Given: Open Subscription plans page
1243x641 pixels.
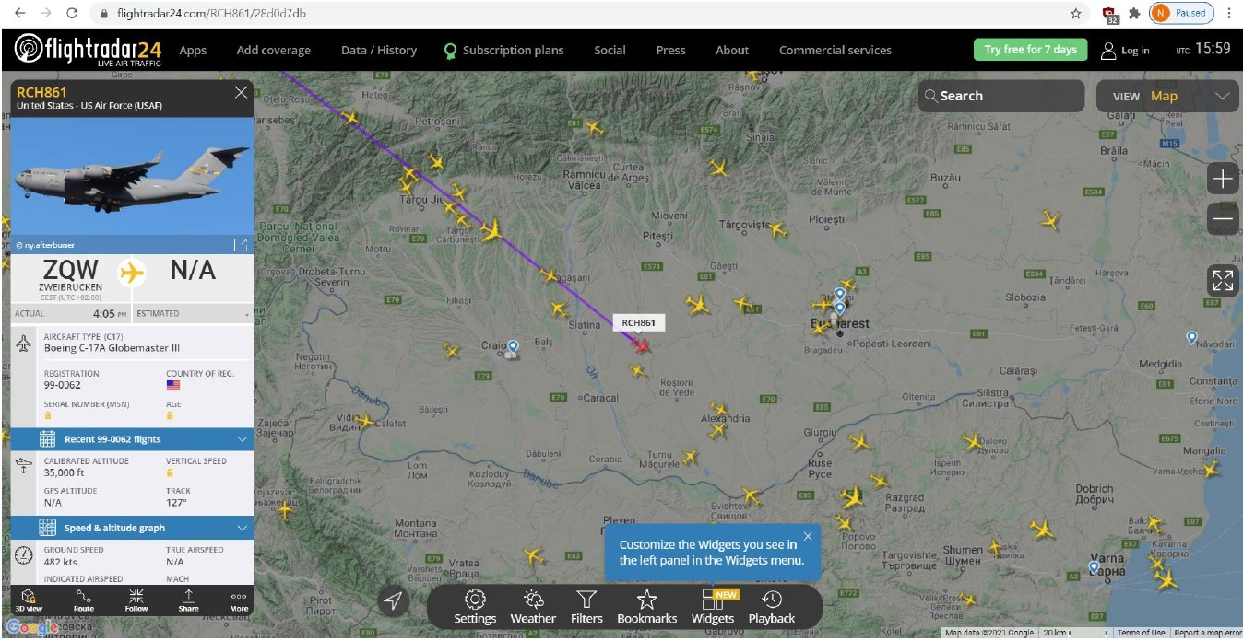Looking at the screenshot, I should click(503, 51).
